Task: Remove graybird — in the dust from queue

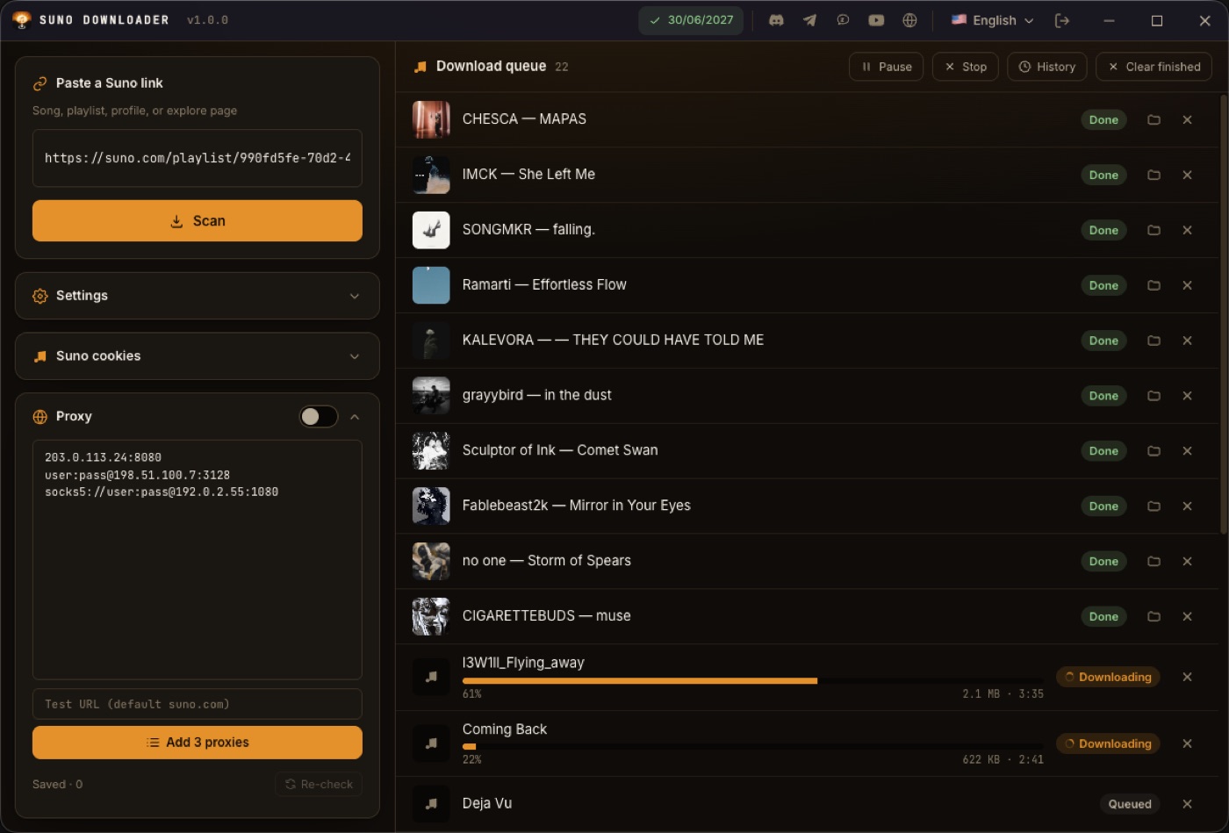Action: click(1187, 396)
